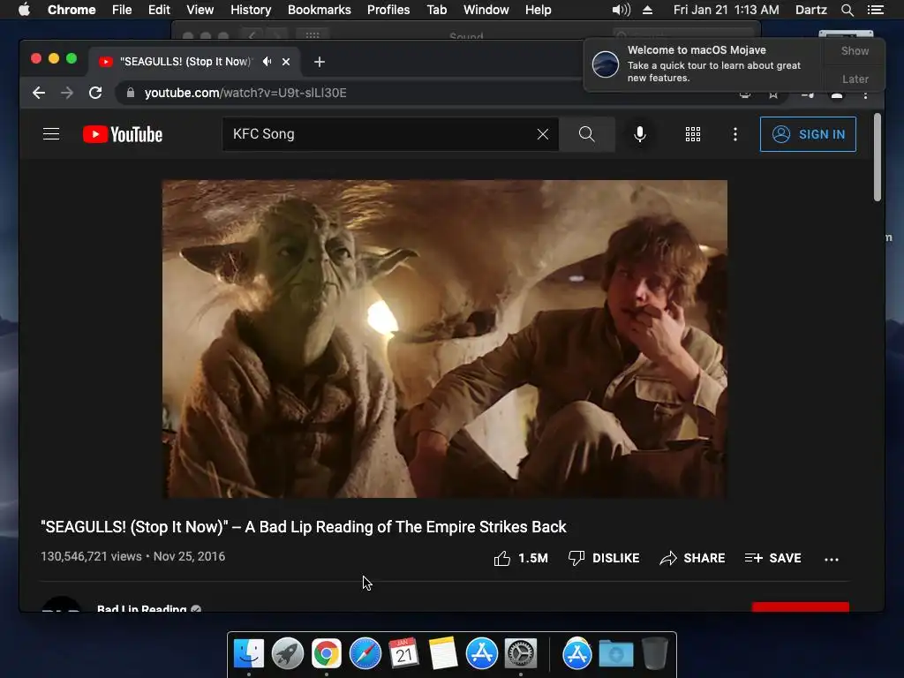Save the video to a playlist
904x678 pixels.
tap(772, 558)
